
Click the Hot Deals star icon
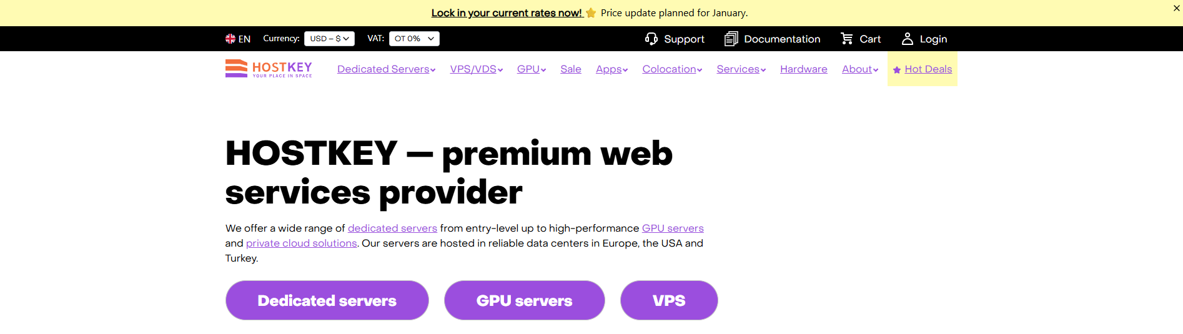tap(897, 70)
